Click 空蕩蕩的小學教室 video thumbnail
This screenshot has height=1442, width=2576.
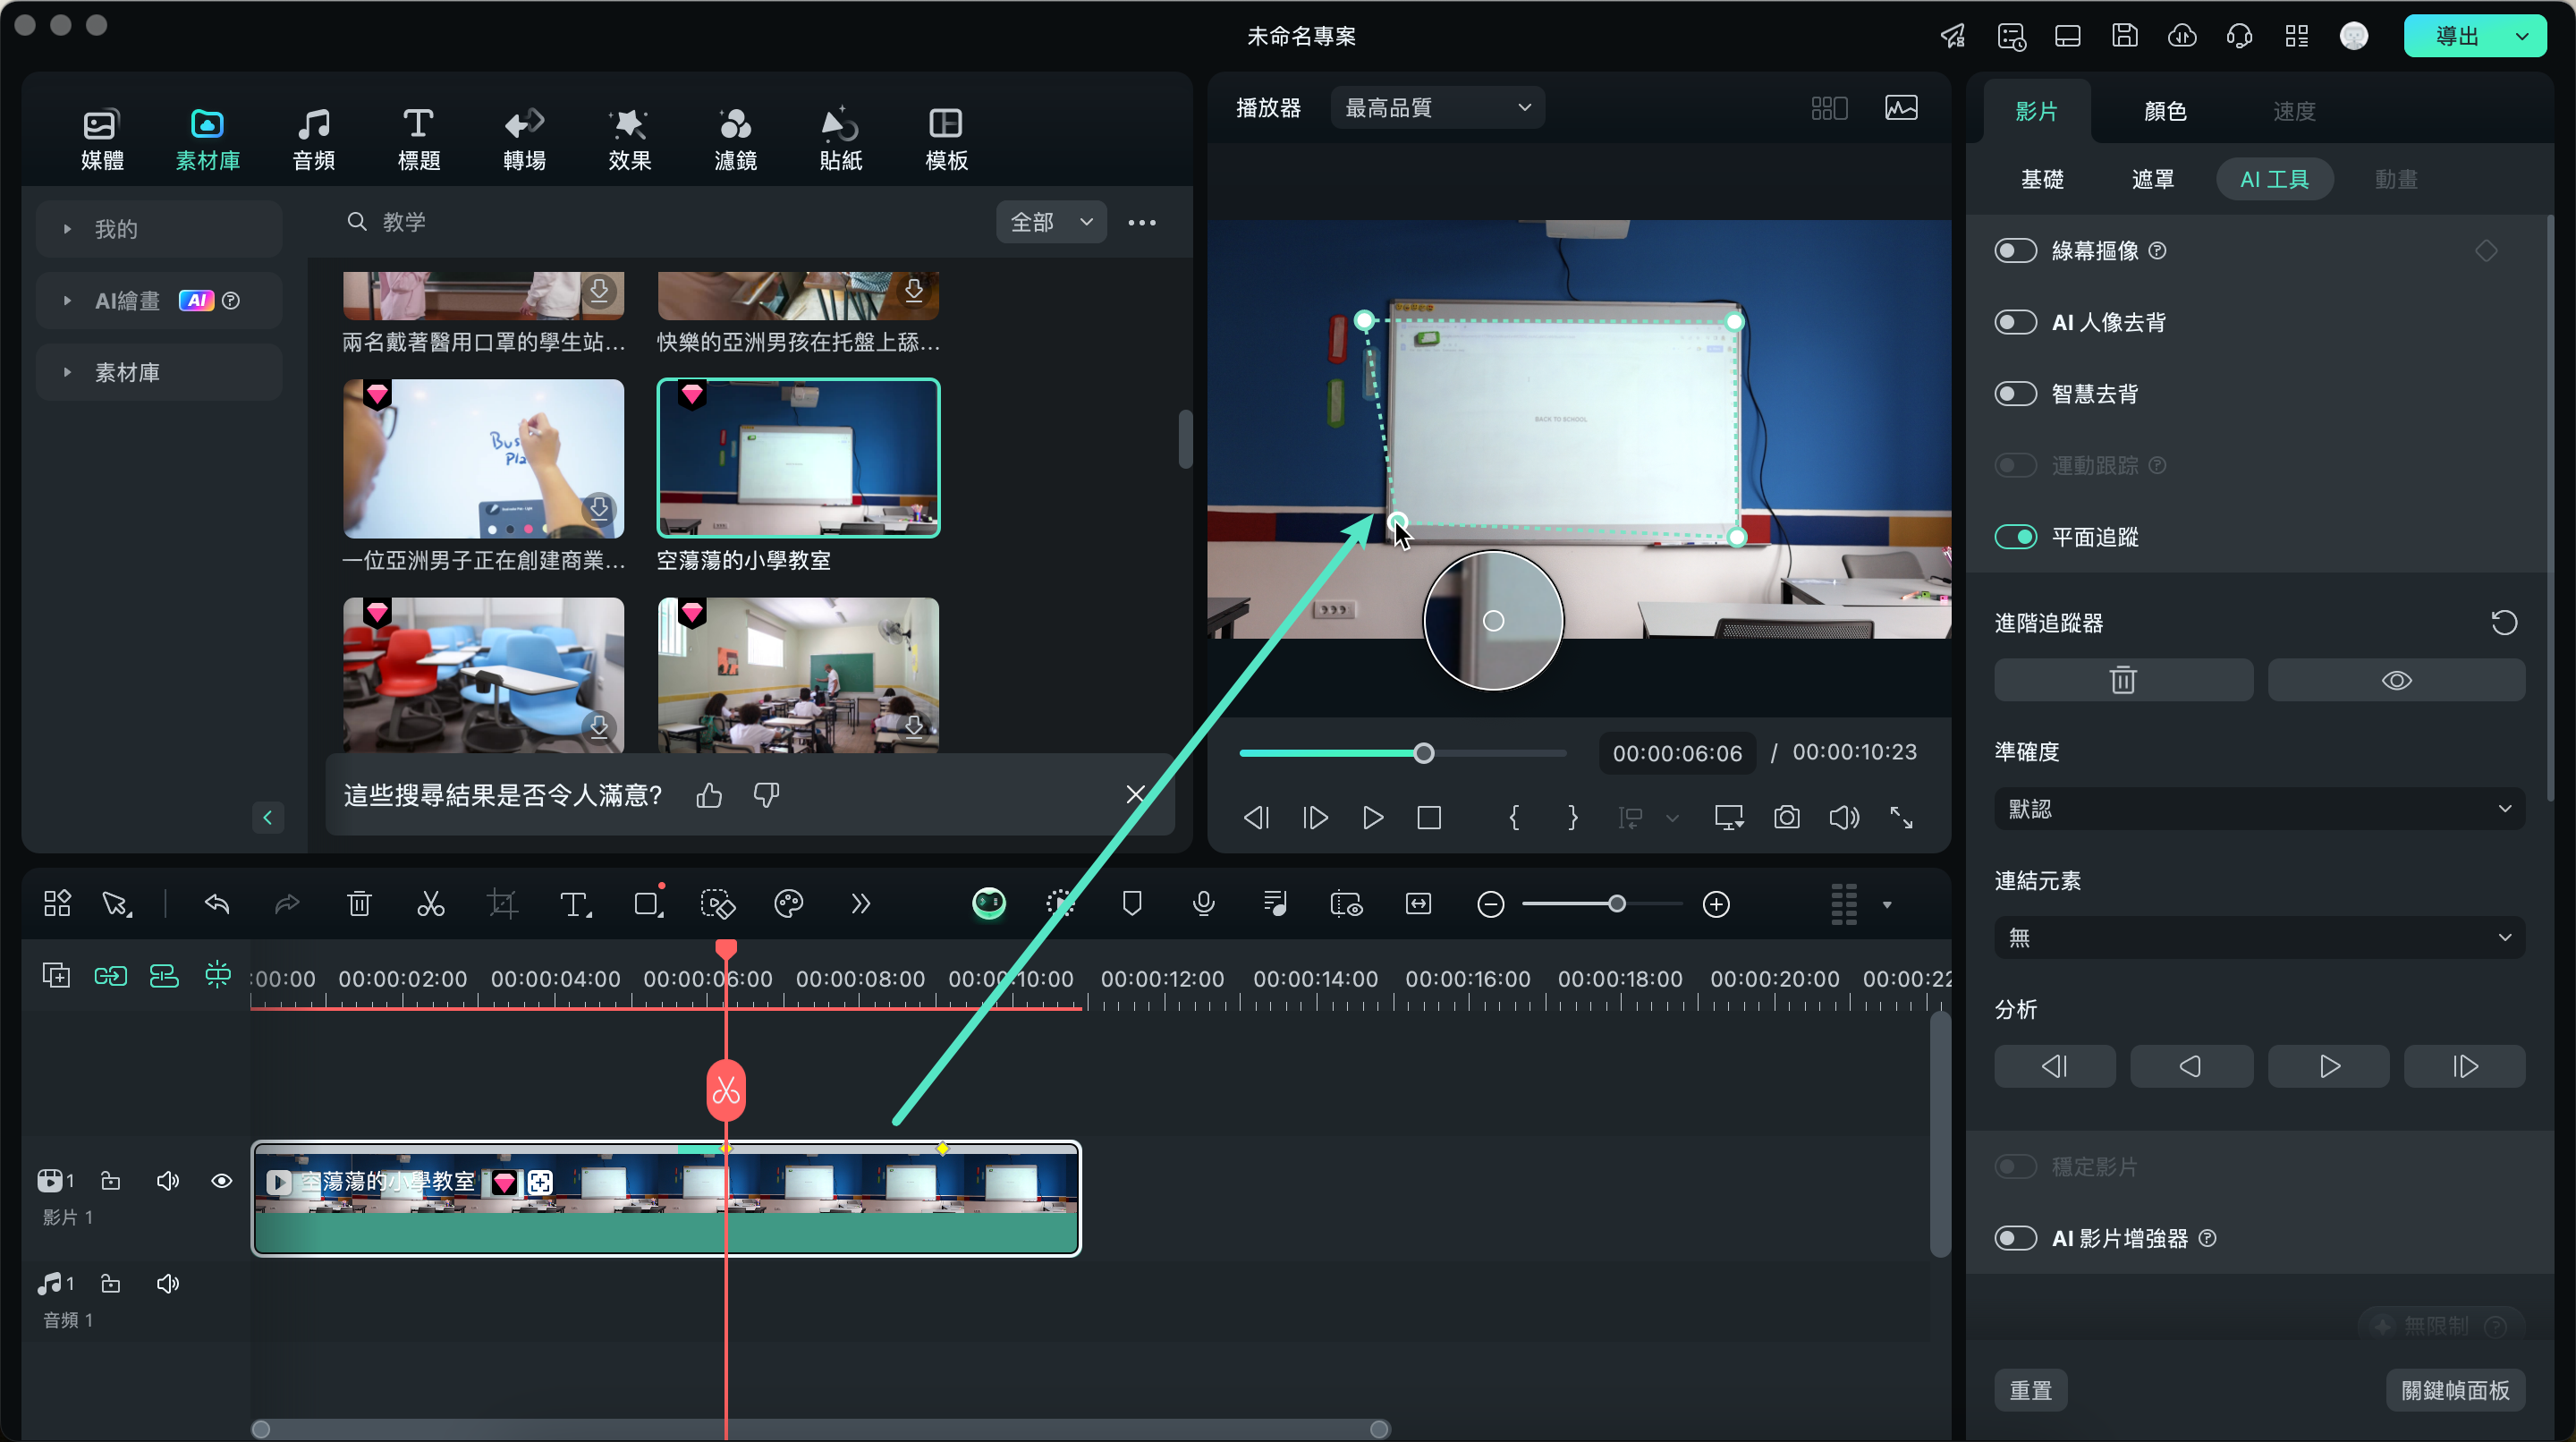(796, 458)
